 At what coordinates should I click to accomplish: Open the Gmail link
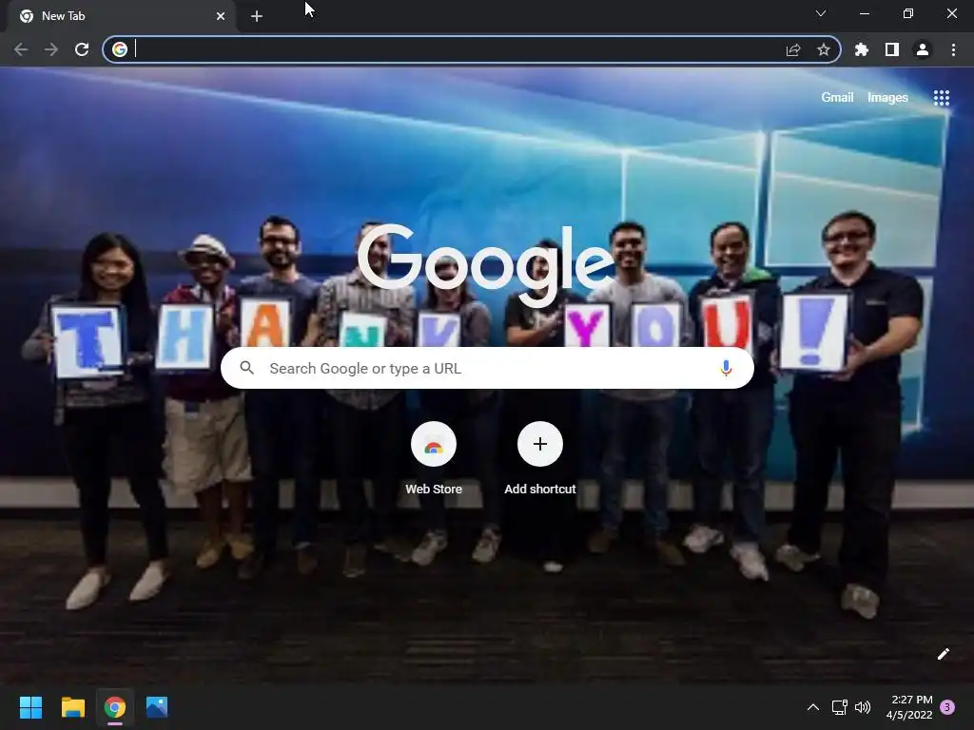(x=837, y=98)
